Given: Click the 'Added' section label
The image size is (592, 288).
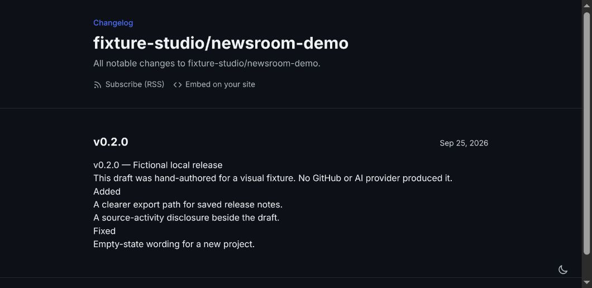Looking at the screenshot, I should coord(107,191).
